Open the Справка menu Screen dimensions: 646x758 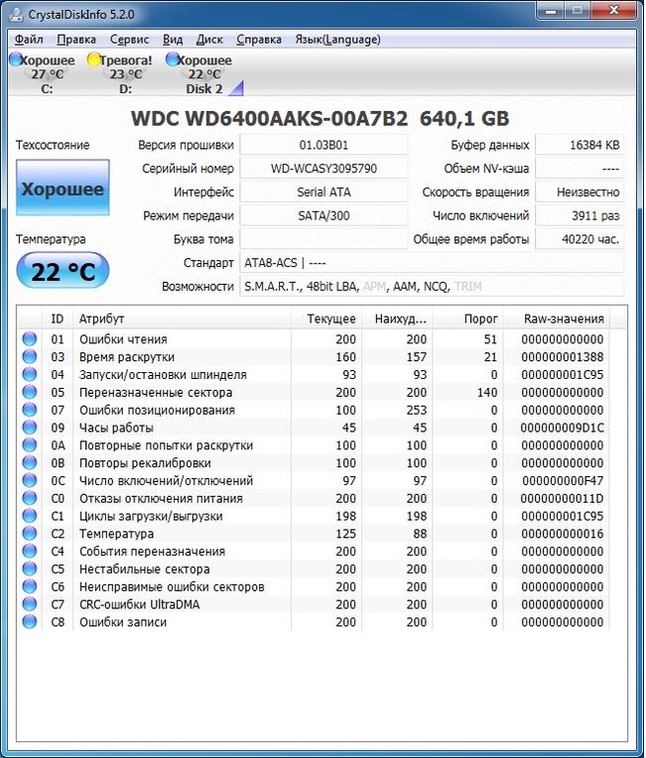pyautogui.click(x=259, y=39)
